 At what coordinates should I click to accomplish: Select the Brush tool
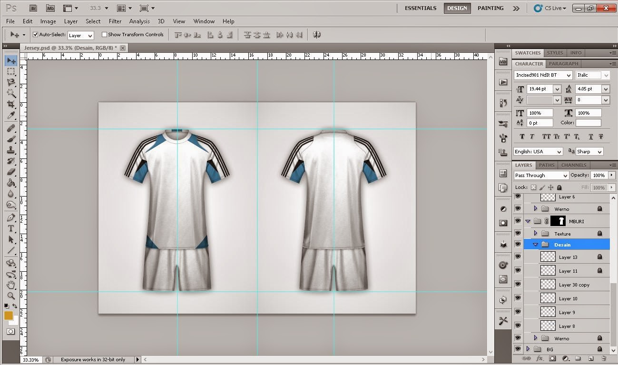(11, 139)
